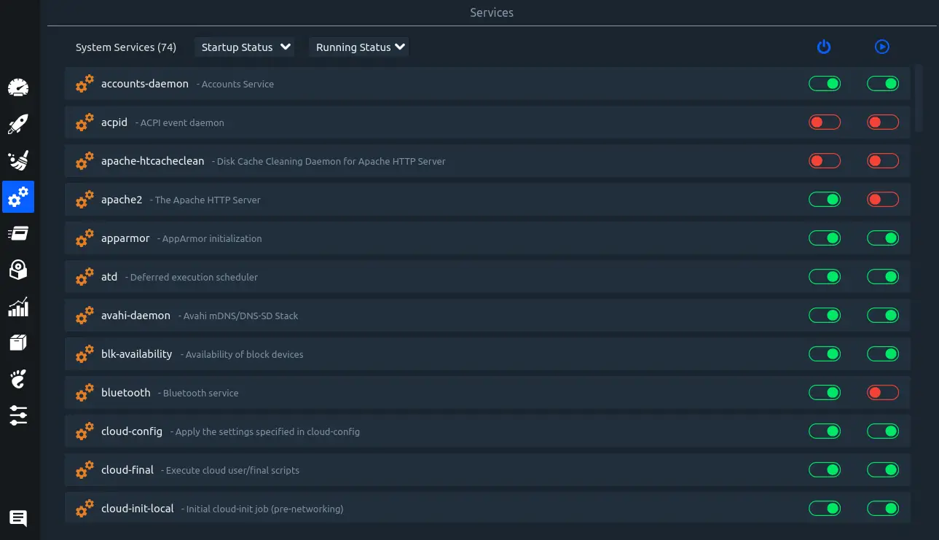Click the apache-htcacheclean service name

coord(153,161)
